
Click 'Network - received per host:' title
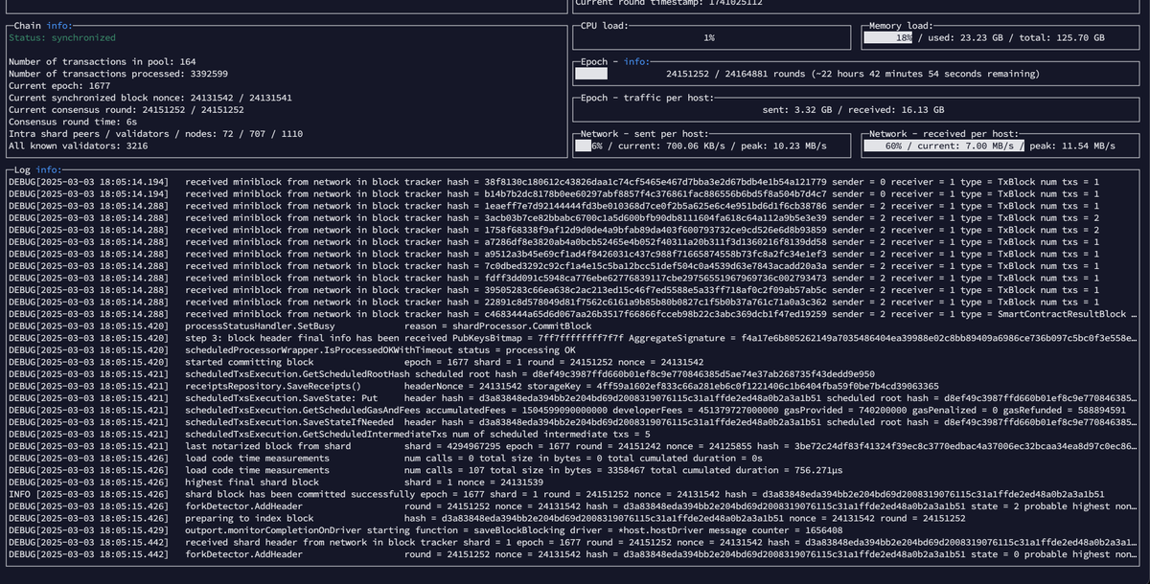point(945,134)
